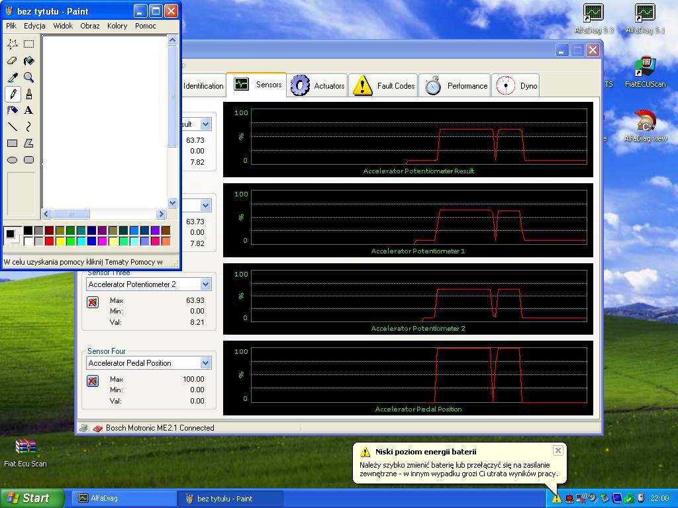Viewport: 678px width, 508px height.
Task: Open the Accelerator Pedal Position sensor dropdown
Action: point(206,363)
